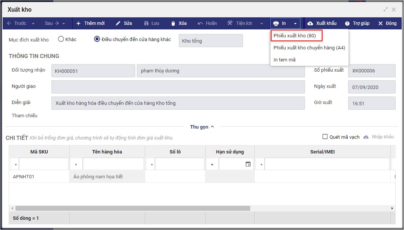Click the Sửa pencil icon
The width and height of the screenshot is (404, 230).
pos(118,23)
